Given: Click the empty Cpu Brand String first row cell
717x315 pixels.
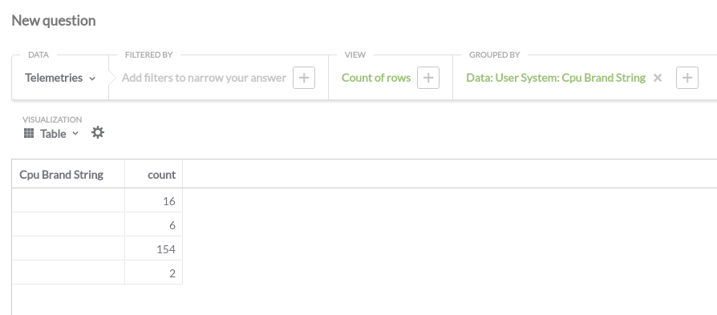Looking at the screenshot, I should pos(68,200).
